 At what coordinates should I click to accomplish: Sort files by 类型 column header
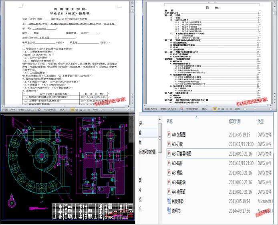[x=260, y=121]
